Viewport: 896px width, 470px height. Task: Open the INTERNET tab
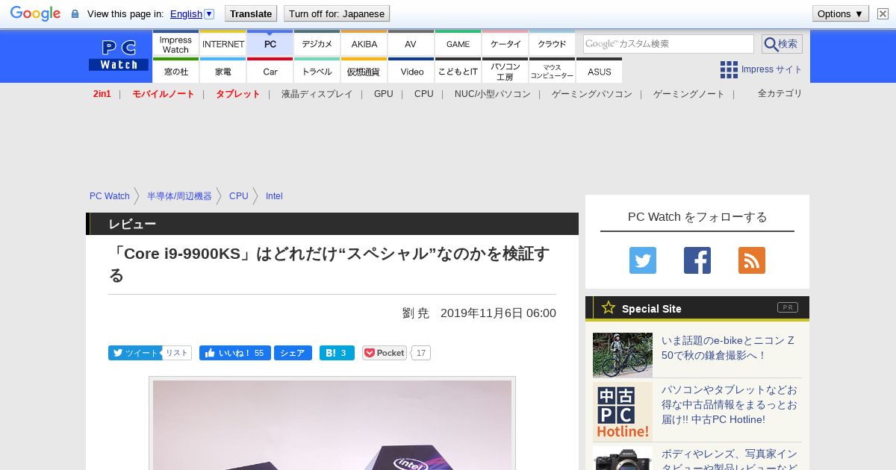click(x=223, y=44)
